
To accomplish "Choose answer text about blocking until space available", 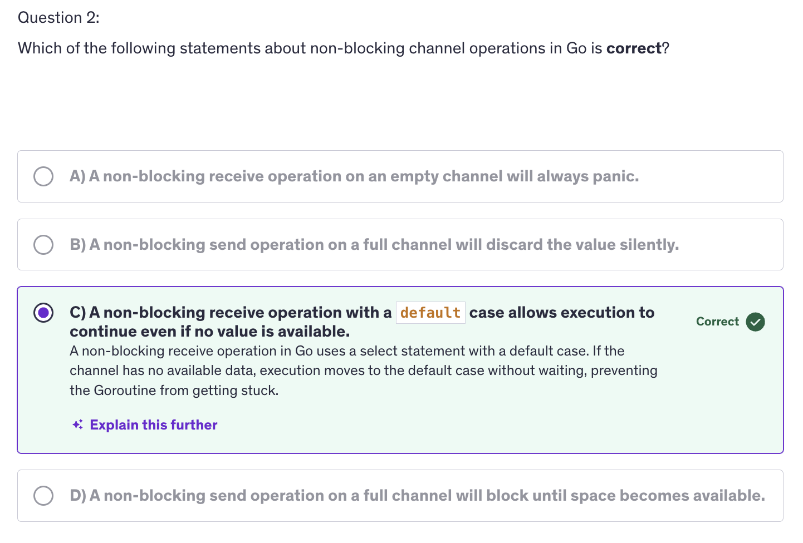I will pyautogui.click(x=427, y=496).
